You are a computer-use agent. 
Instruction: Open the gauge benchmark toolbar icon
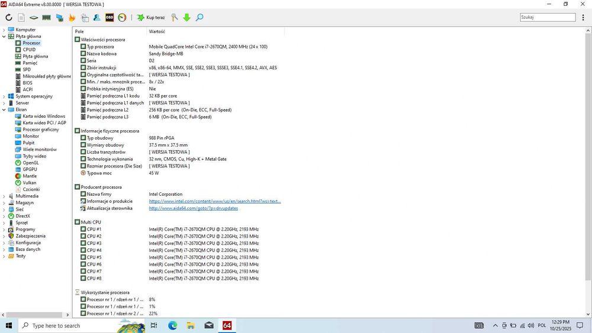tap(122, 17)
